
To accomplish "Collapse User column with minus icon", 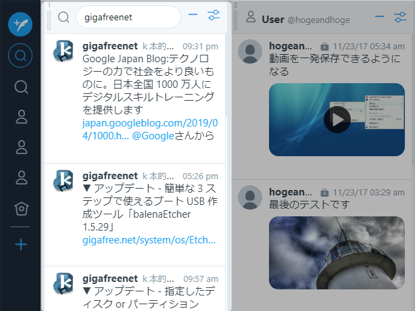I will pyautogui.click(x=380, y=17).
